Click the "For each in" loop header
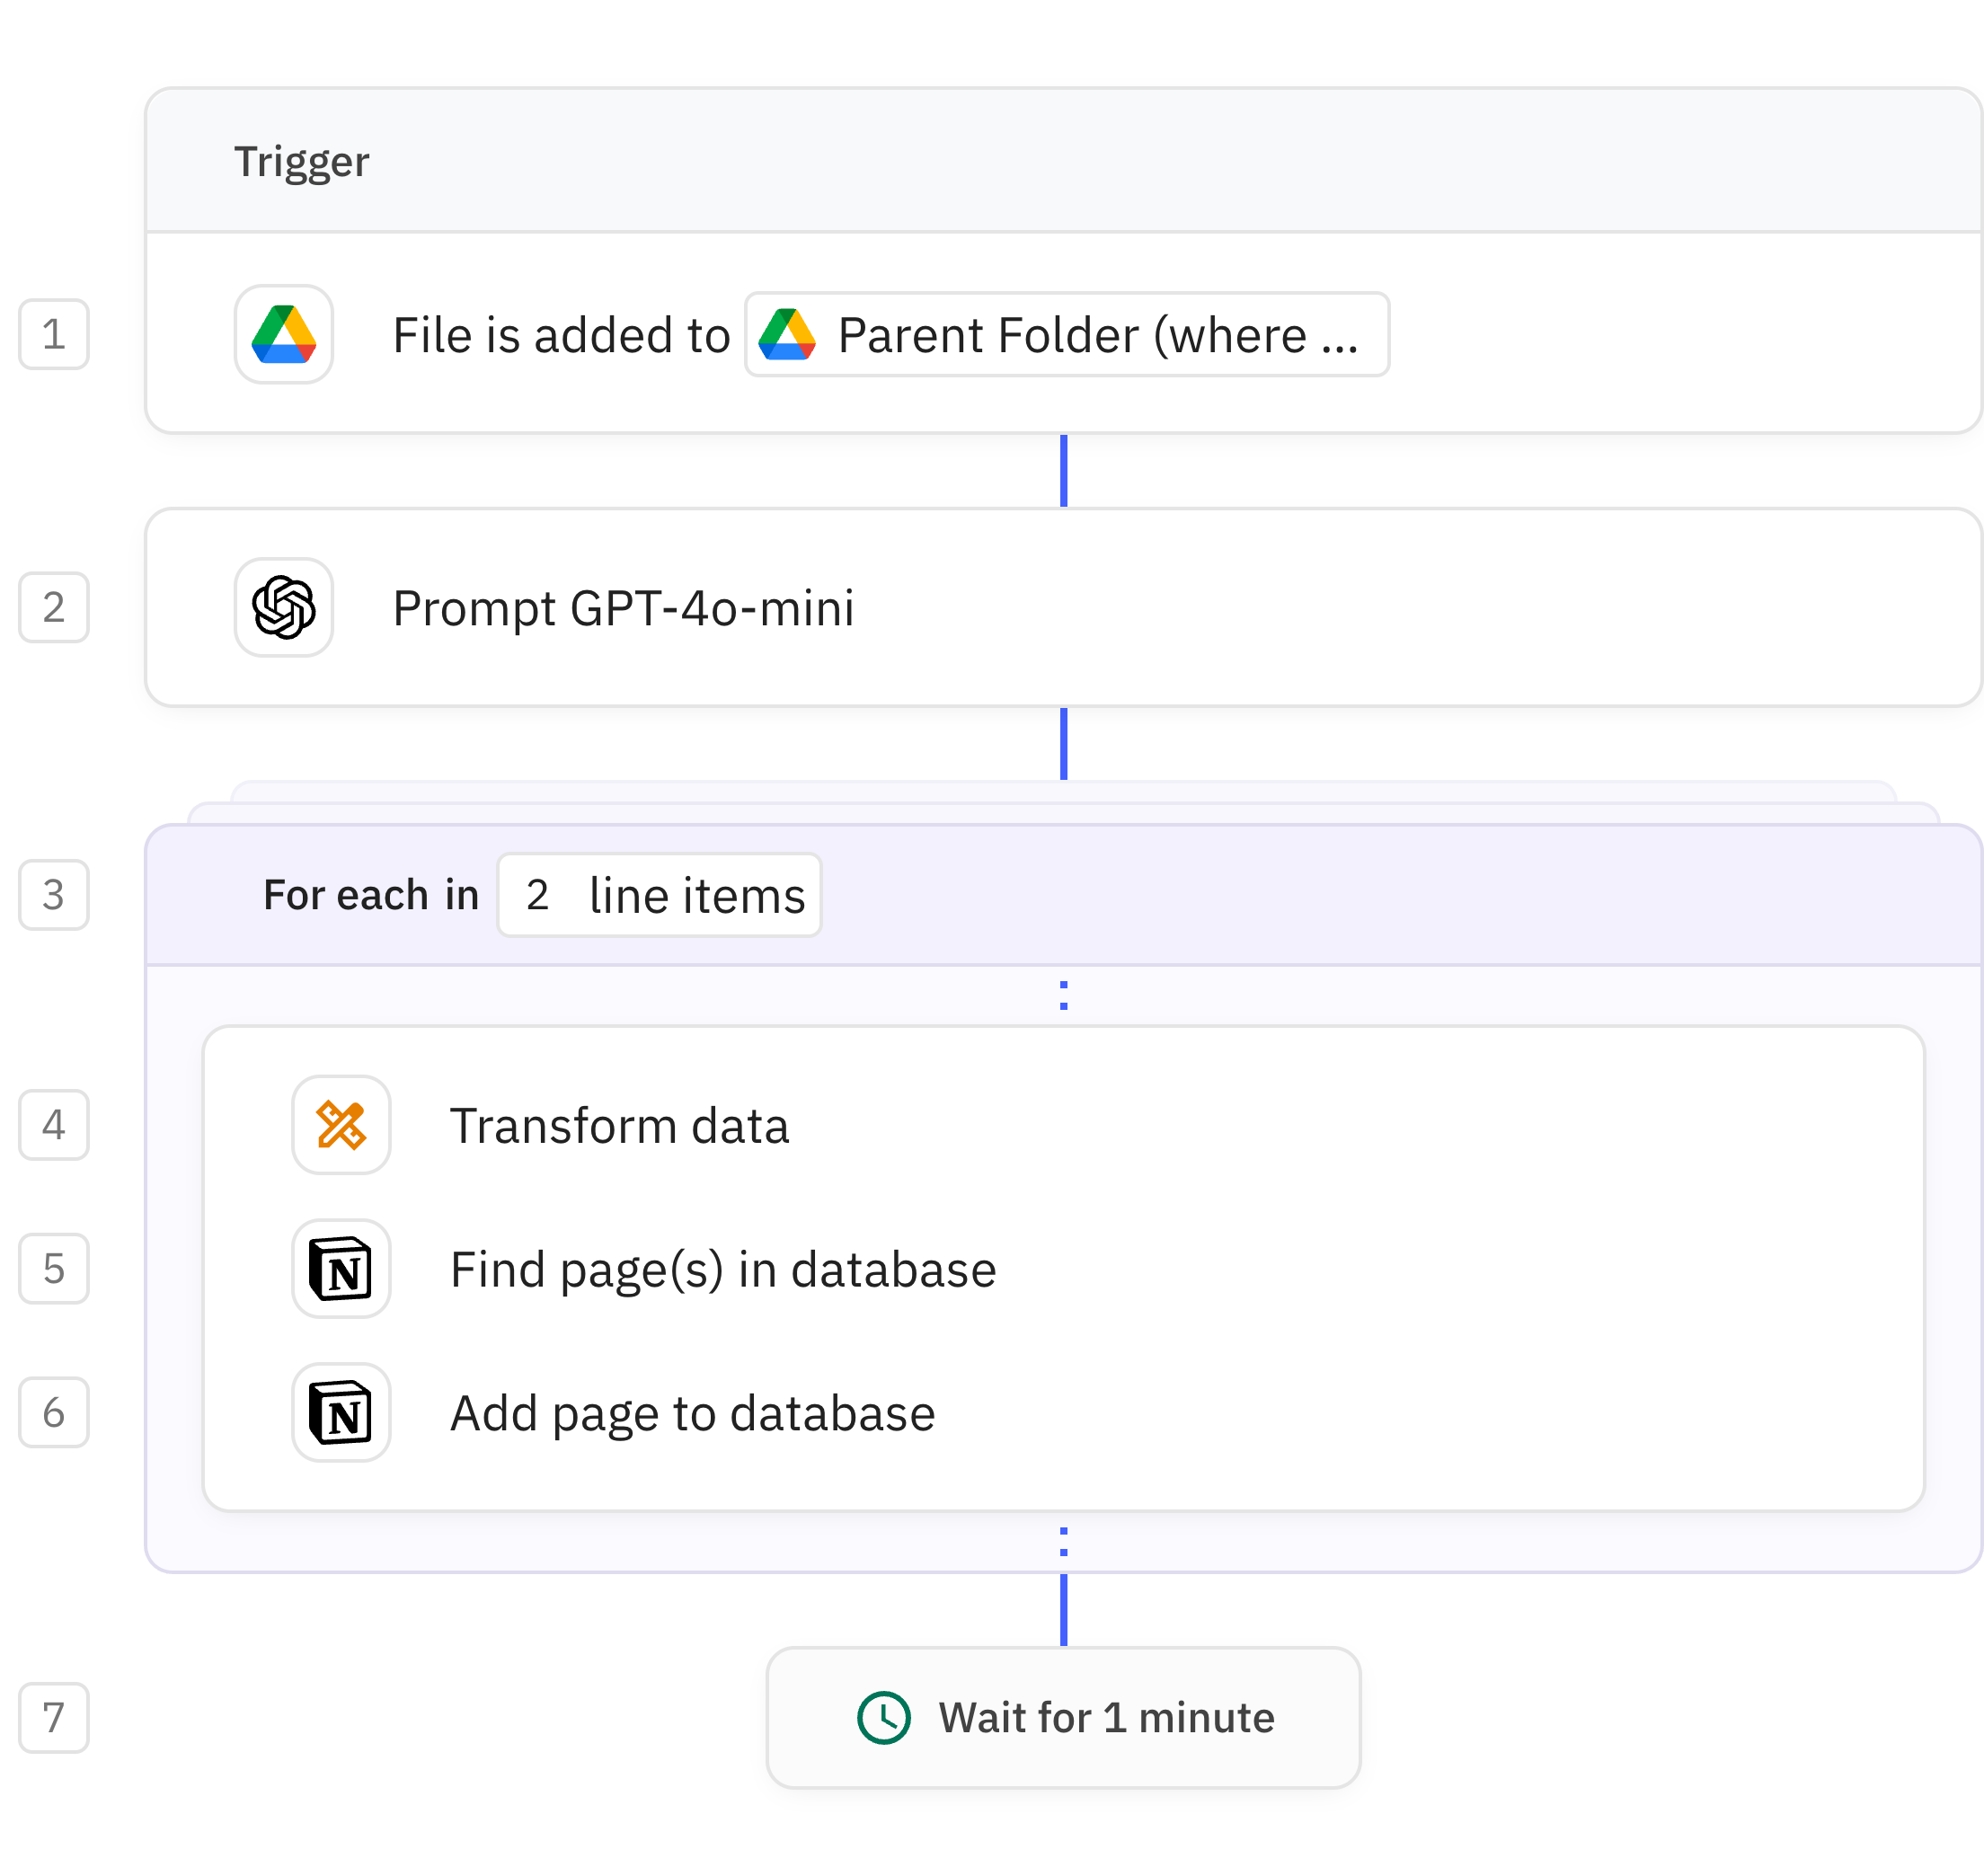1984x1876 pixels. click(x=371, y=895)
